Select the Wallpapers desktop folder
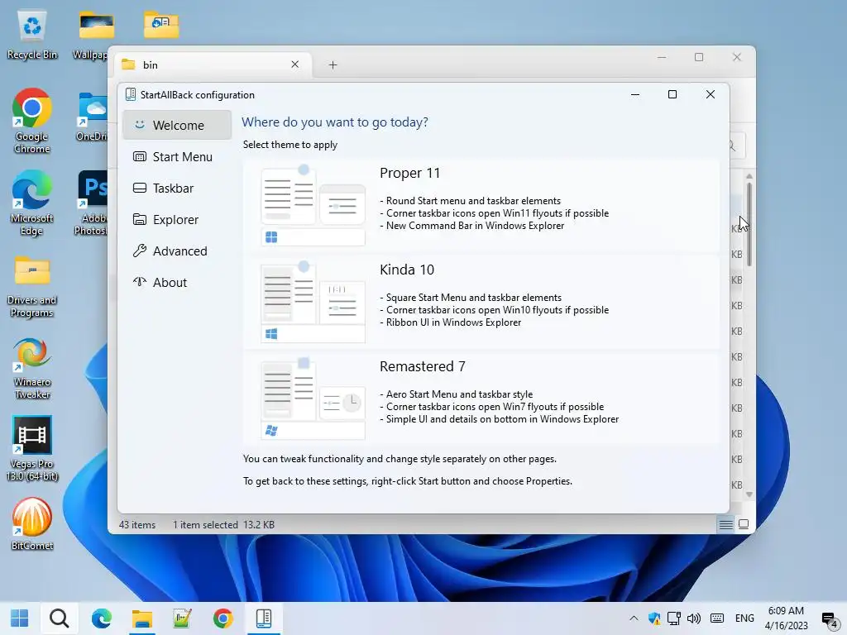 click(93, 36)
